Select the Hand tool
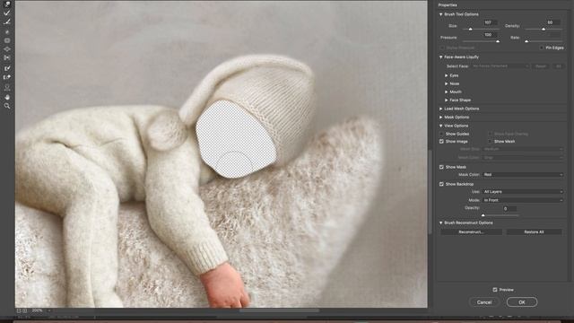Image resolution: width=574 pixels, height=323 pixels. coord(7,97)
